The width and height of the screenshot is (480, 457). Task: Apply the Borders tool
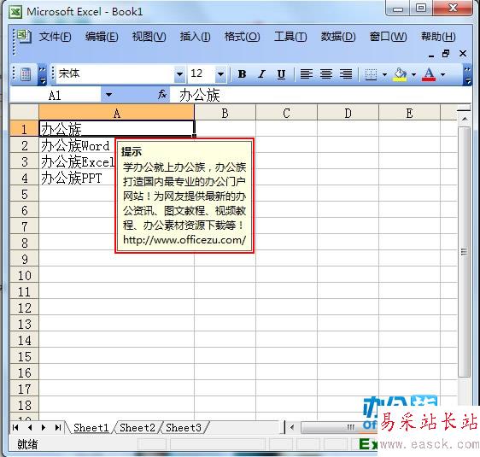[x=371, y=74]
